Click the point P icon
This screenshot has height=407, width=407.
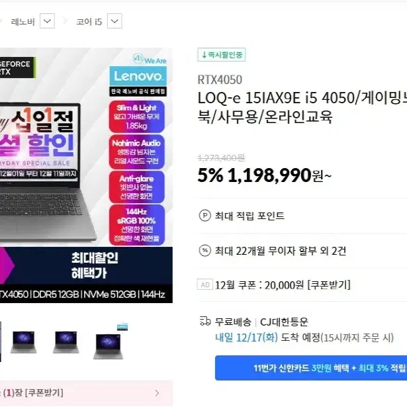(204, 216)
